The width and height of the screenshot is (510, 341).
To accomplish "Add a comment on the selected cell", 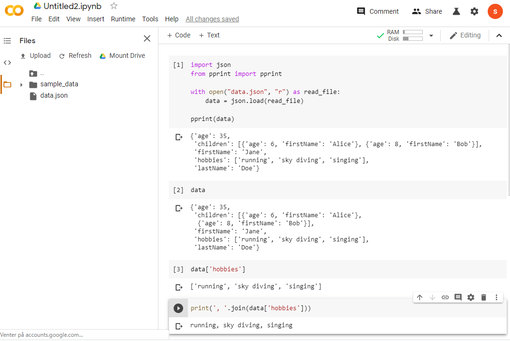I will pyautogui.click(x=458, y=297).
